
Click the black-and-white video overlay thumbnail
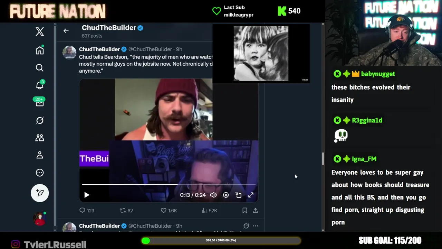click(261, 54)
